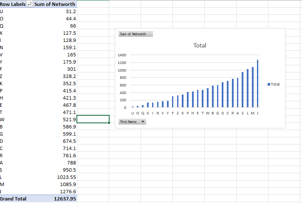Click the blue Total legend swatch

pyautogui.click(x=268, y=84)
